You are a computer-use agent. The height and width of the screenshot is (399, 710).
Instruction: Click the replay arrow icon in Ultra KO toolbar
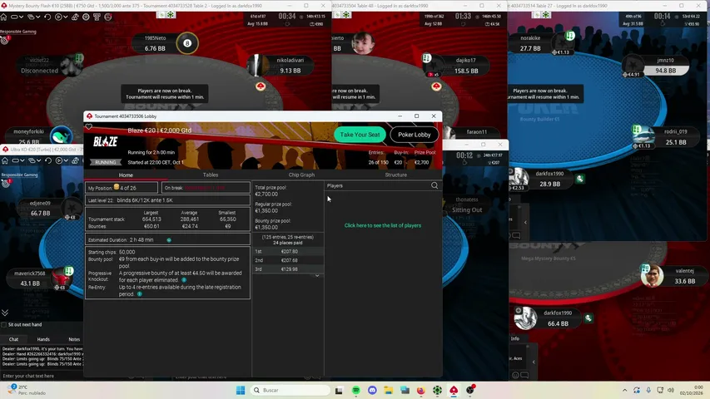click(x=48, y=160)
